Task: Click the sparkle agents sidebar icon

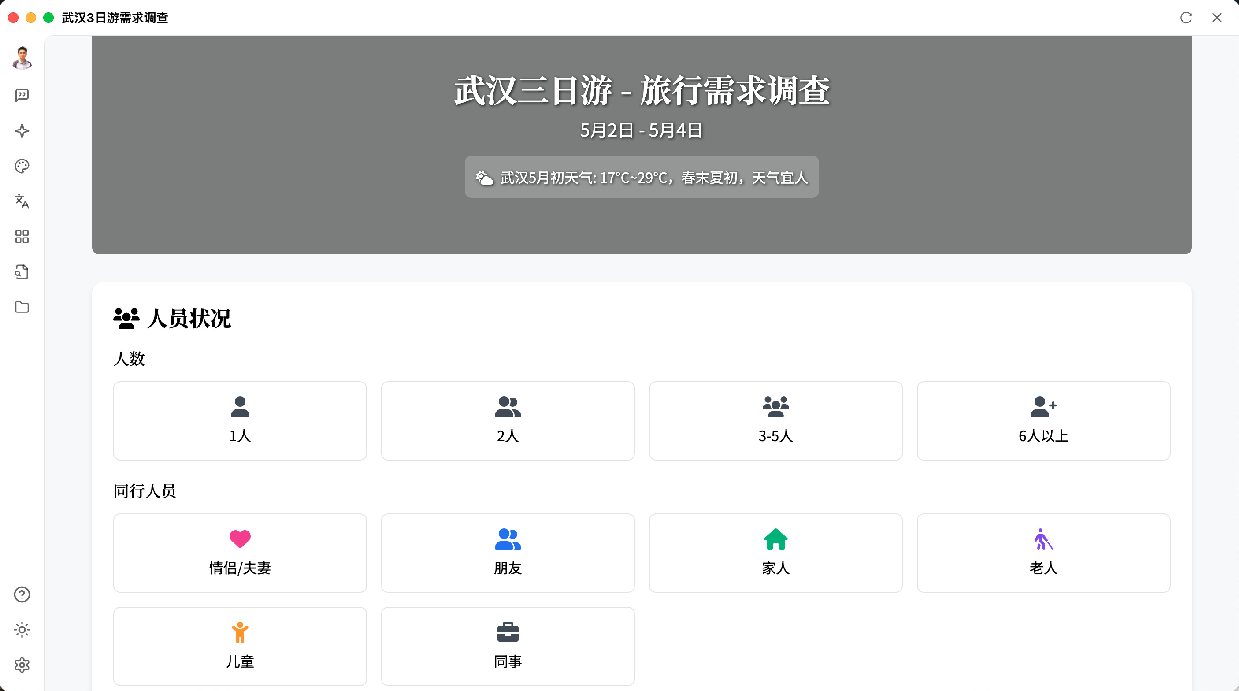Action: point(22,131)
